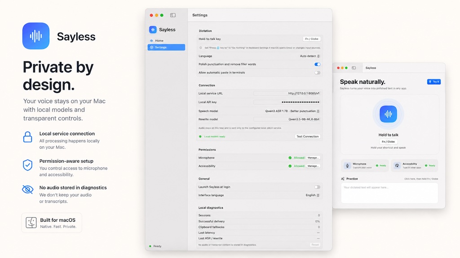Click the 'Local models ready' status text

pos(214,137)
